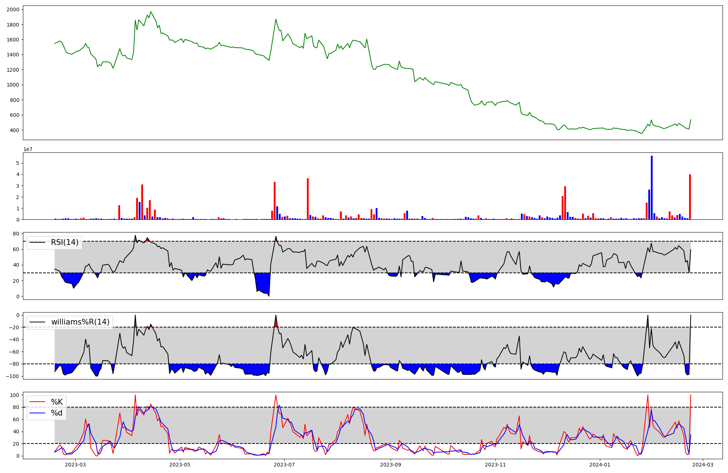Click the 2023-05 x-axis date label
Image resolution: width=728 pixels, height=473 pixels.
pyautogui.click(x=180, y=465)
